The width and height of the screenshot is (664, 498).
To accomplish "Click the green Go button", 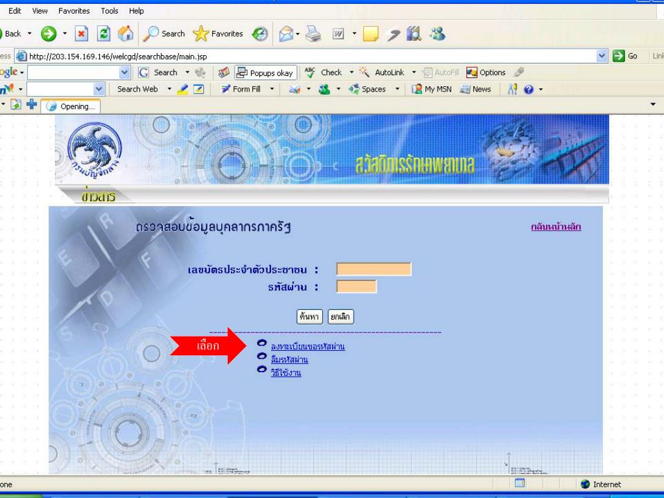I will point(626,56).
